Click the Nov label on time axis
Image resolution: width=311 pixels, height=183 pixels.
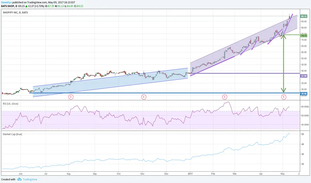click(142, 174)
